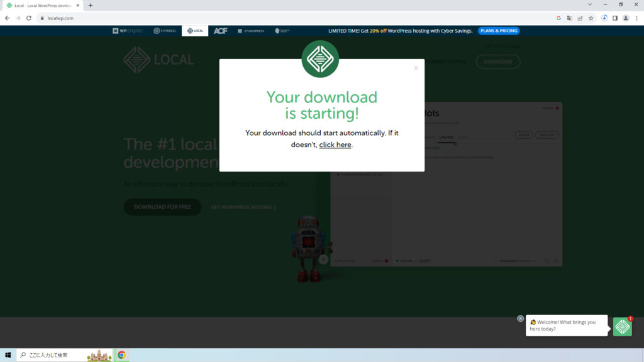Image resolution: width=644 pixels, height=362 pixels.
Task: Open Chrome downloads indicator
Action: point(604,18)
